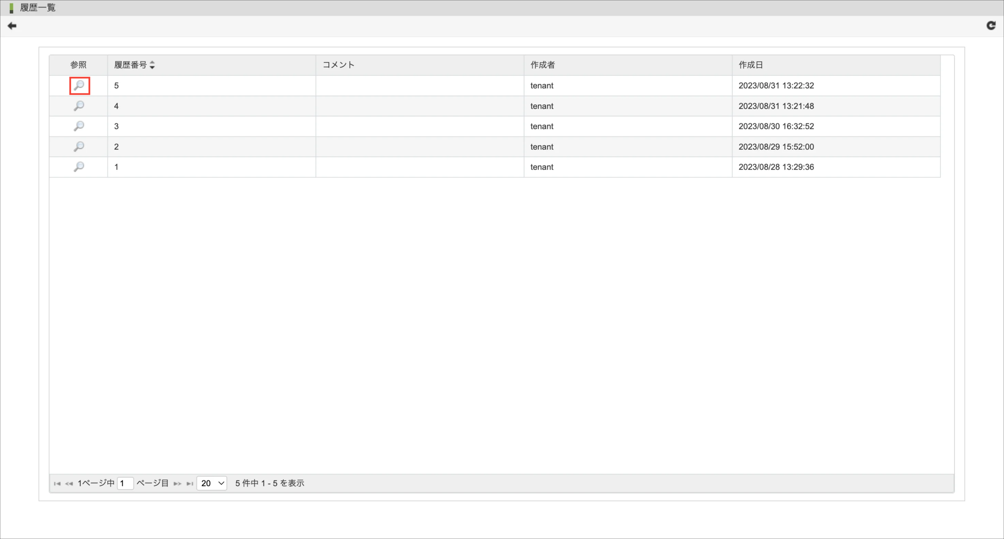Click the page number input field
The image size is (1004, 539).
pyautogui.click(x=125, y=483)
